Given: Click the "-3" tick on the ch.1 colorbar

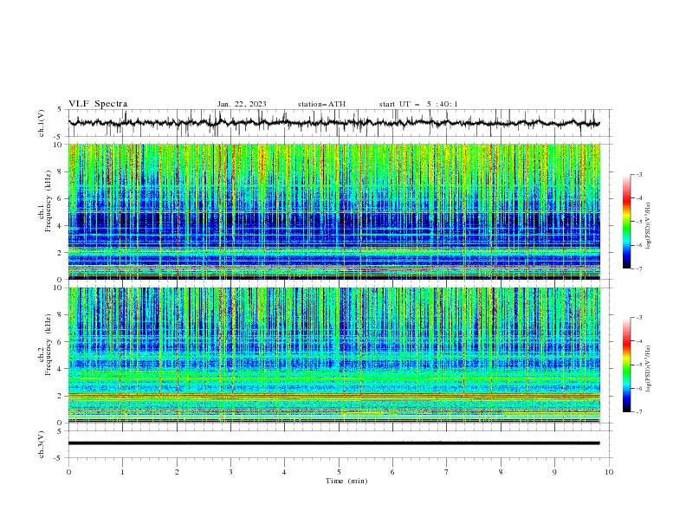Looking at the screenshot, I should pyautogui.click(x=638, y=174).
